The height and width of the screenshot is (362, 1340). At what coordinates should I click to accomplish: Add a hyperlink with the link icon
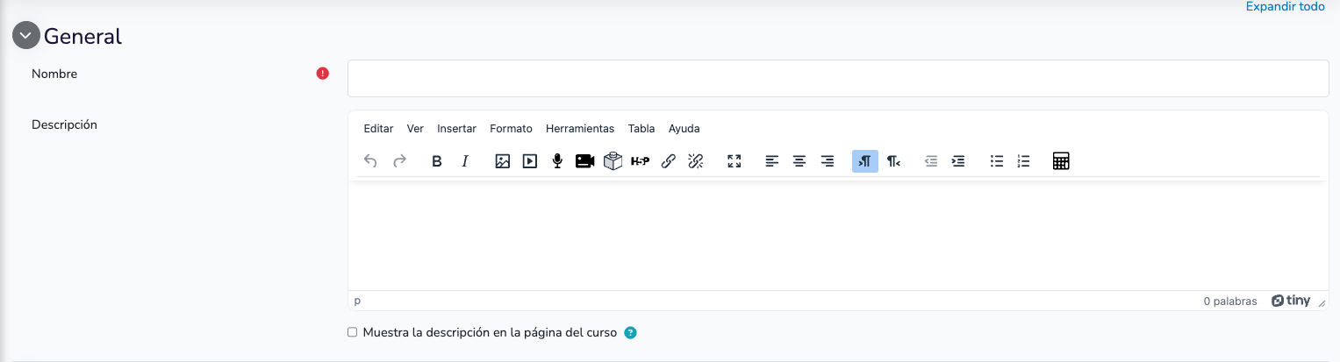(669, 161)
